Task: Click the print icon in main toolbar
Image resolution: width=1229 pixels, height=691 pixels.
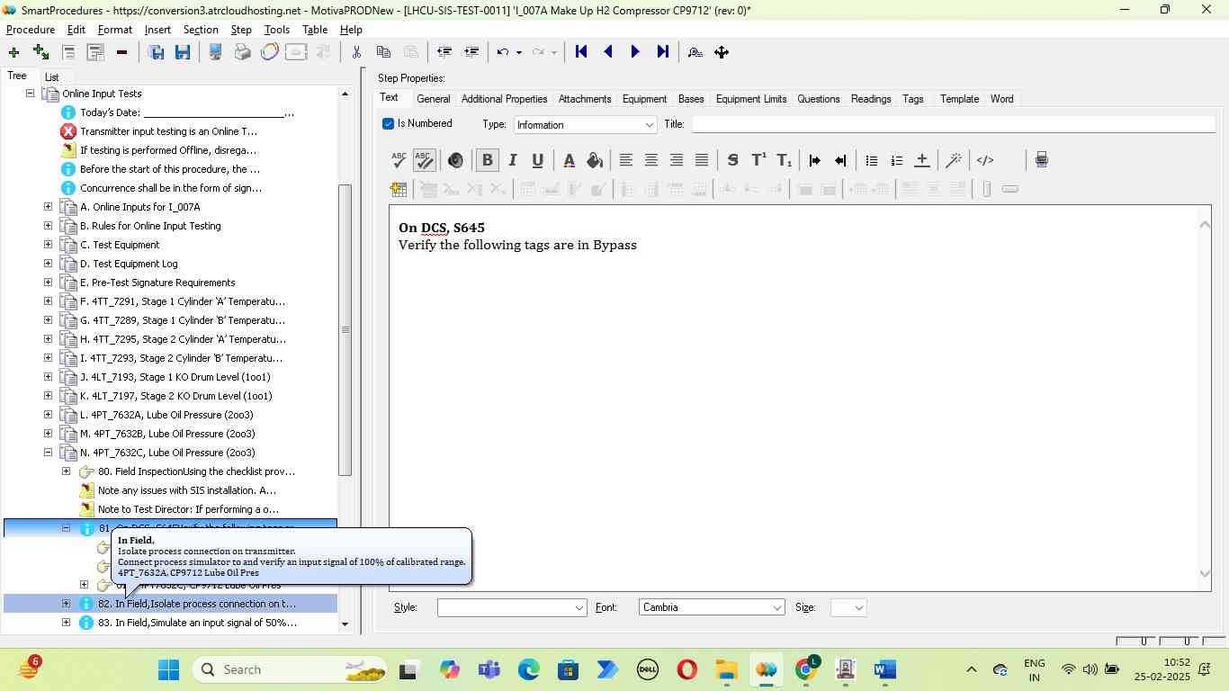Action: tap(242, 52)
